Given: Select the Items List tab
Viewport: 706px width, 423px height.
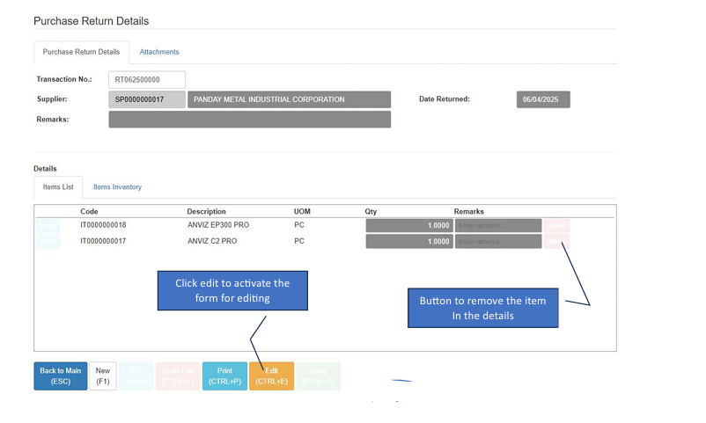Looking at the screenshot, I should [58, 187].
